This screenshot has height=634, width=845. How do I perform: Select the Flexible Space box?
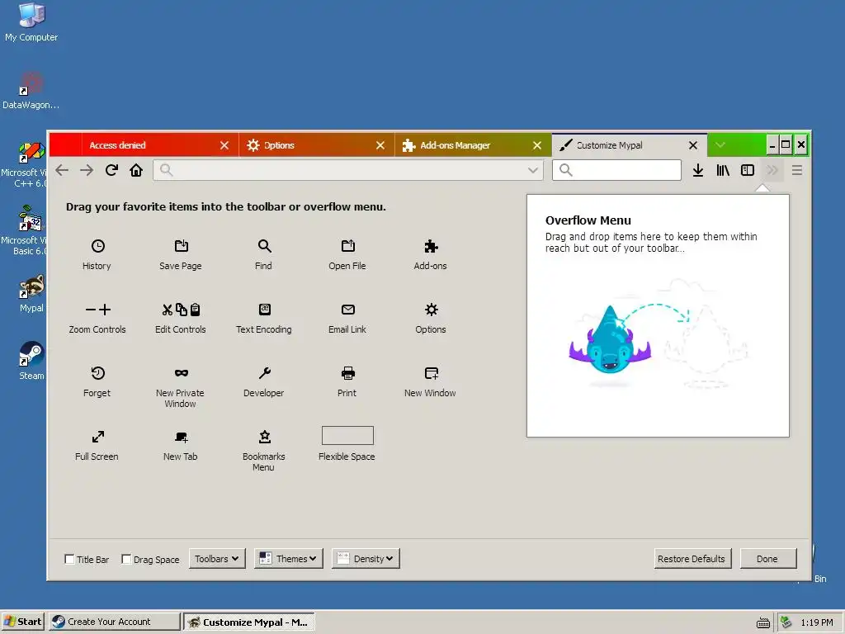pos(347,436)
